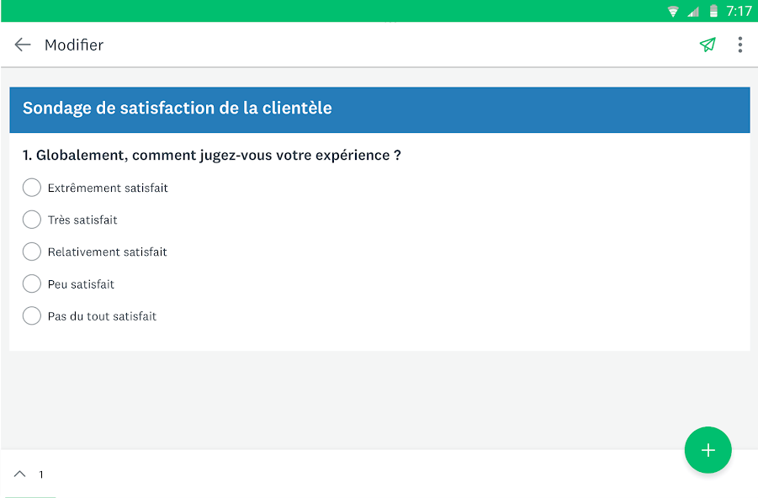Expand the page navigator chevron

click(x=20, y=474)
